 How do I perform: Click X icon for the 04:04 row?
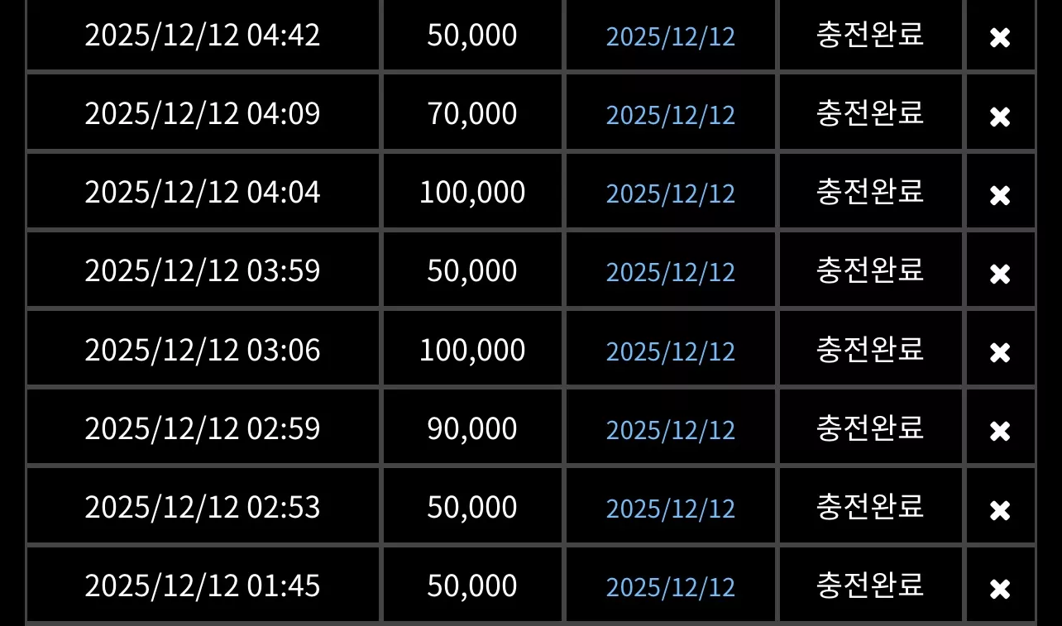coord(1000,195)
